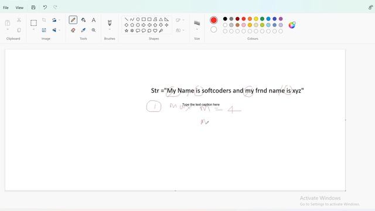Click the canvas bottom-center resize handle

point(175,190)
